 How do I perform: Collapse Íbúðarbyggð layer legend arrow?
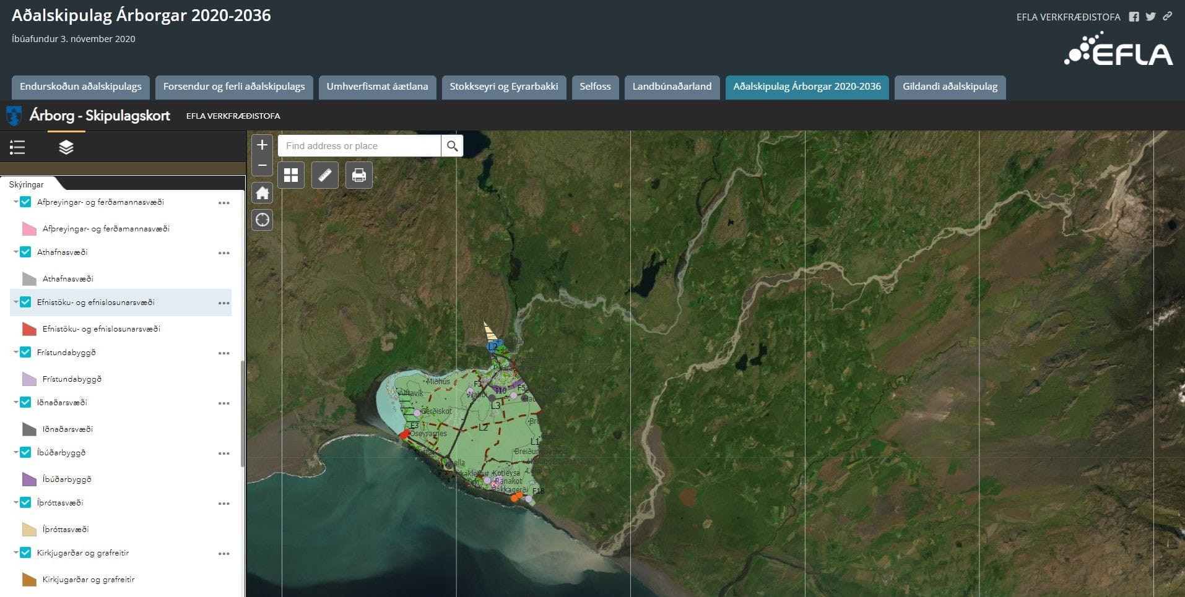point(15,452)
